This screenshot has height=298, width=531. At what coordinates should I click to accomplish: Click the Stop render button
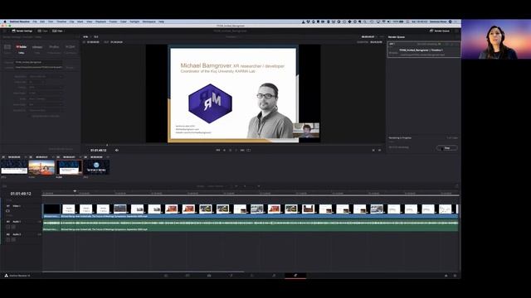pyautogui.click(x=446, y=148)
